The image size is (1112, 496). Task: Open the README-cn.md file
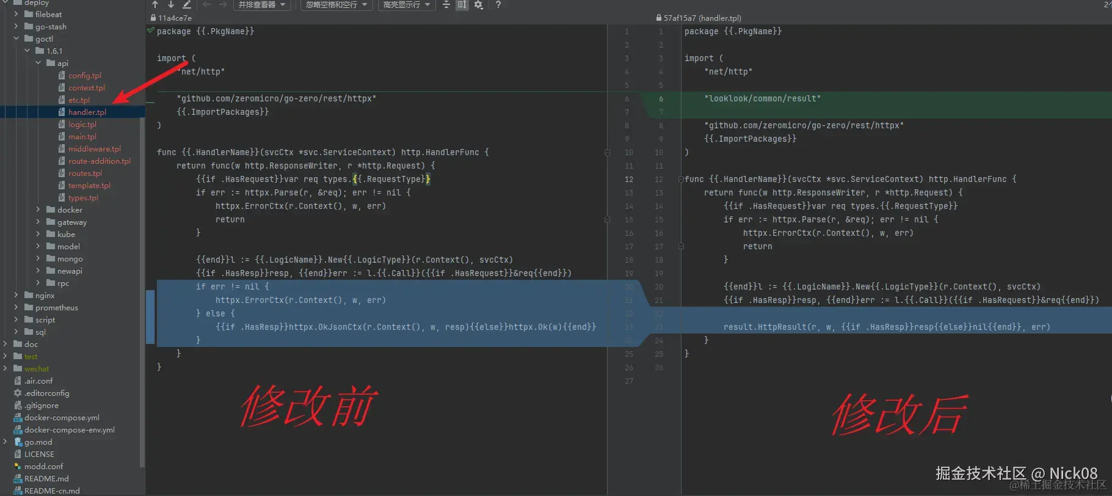[x=52, y=491]
